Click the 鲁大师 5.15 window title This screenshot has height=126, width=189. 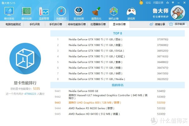pos(9,3)
